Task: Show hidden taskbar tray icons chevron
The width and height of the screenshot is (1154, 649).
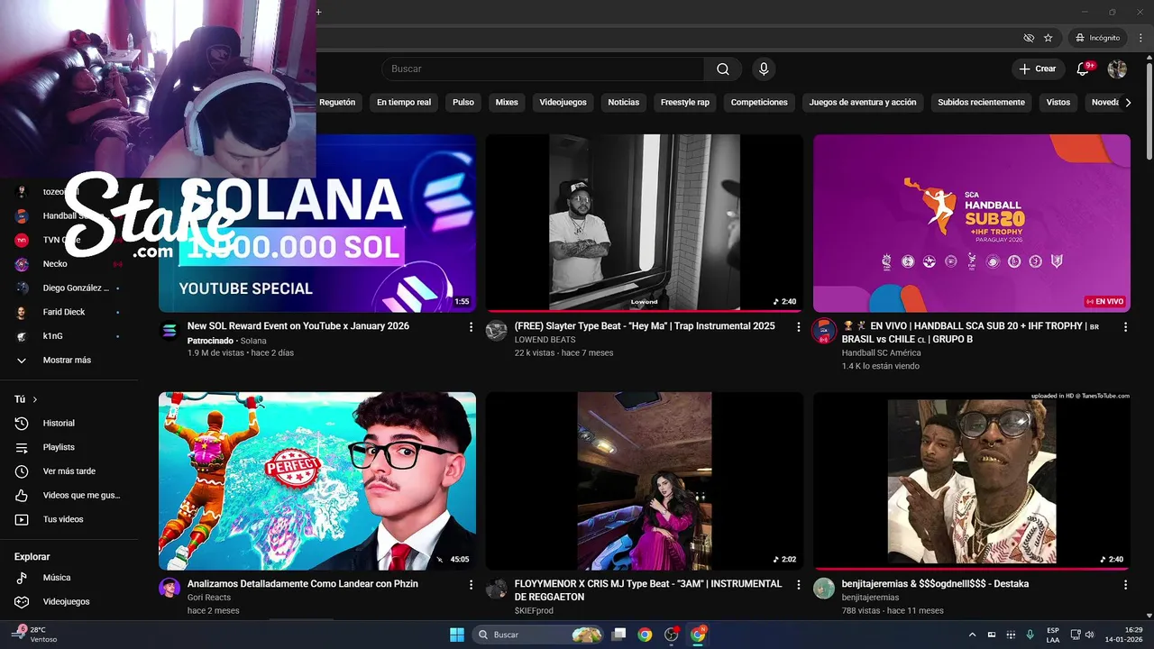Action: [x=971, y=635]
